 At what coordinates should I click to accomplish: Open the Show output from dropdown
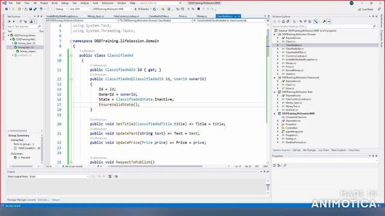[59, 176]
